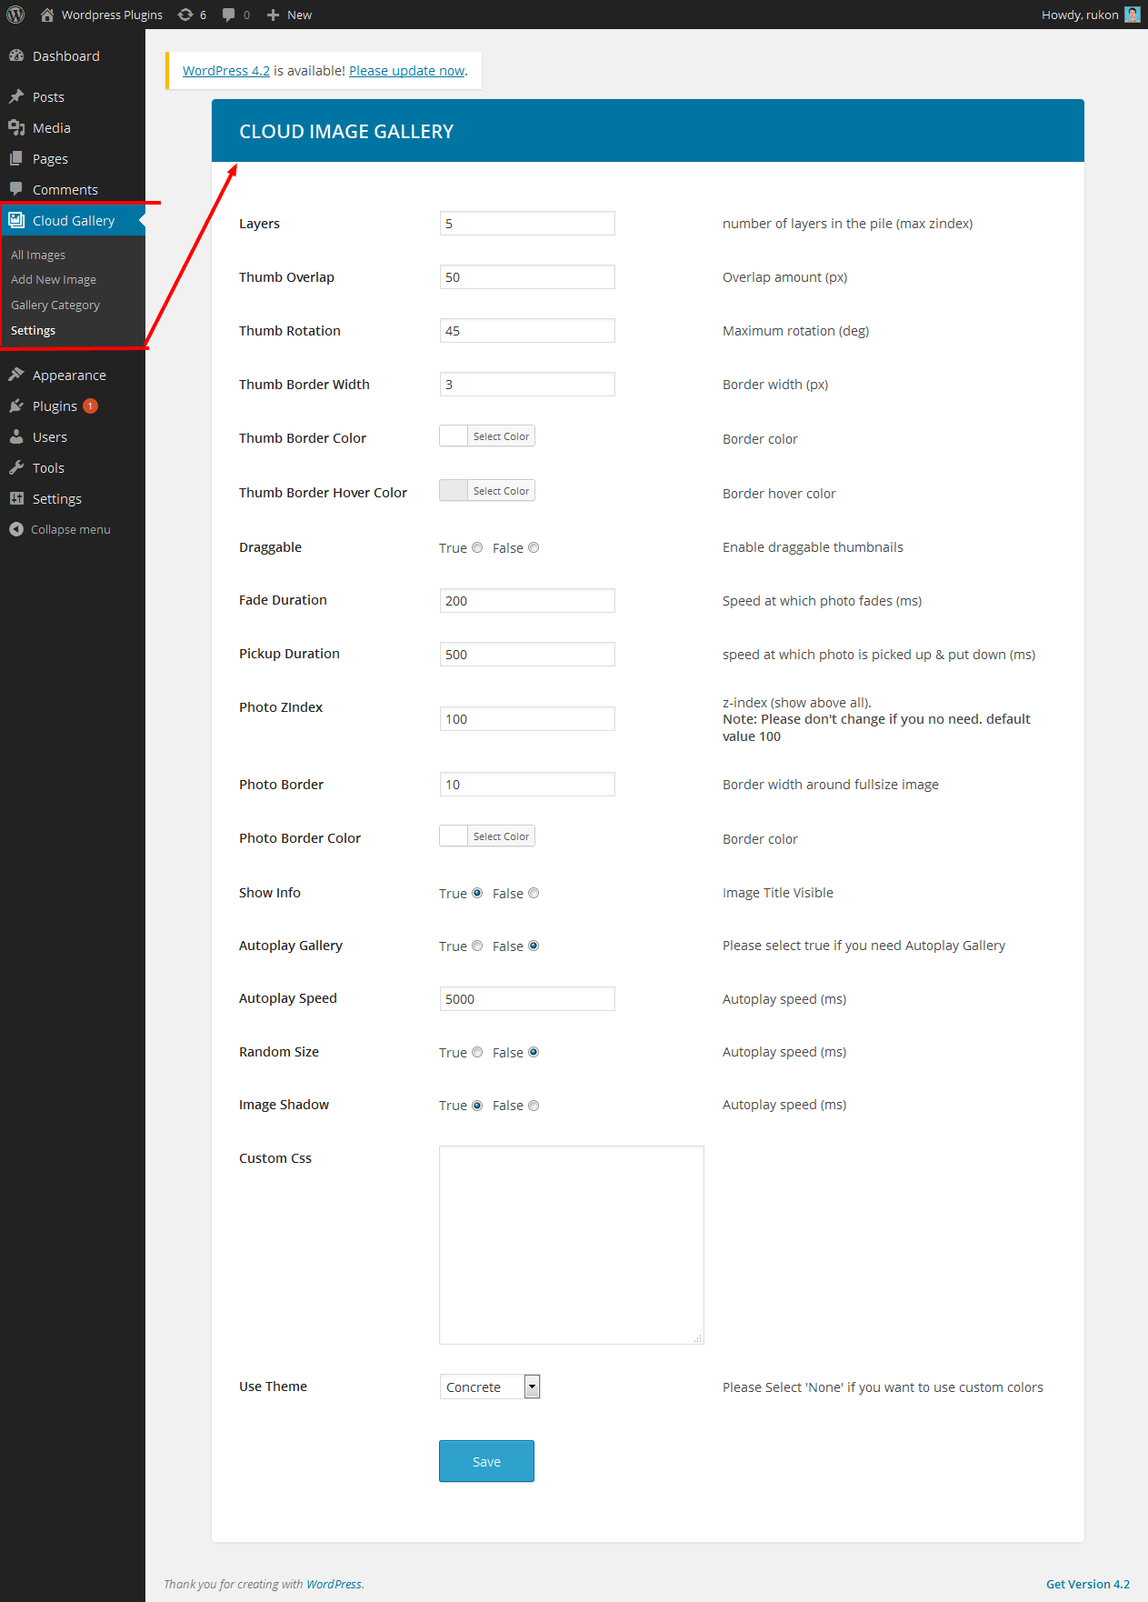This screenshot has width=1148, height=1602.
Task: Save the gallery settings
Action: coord(486,1461)
